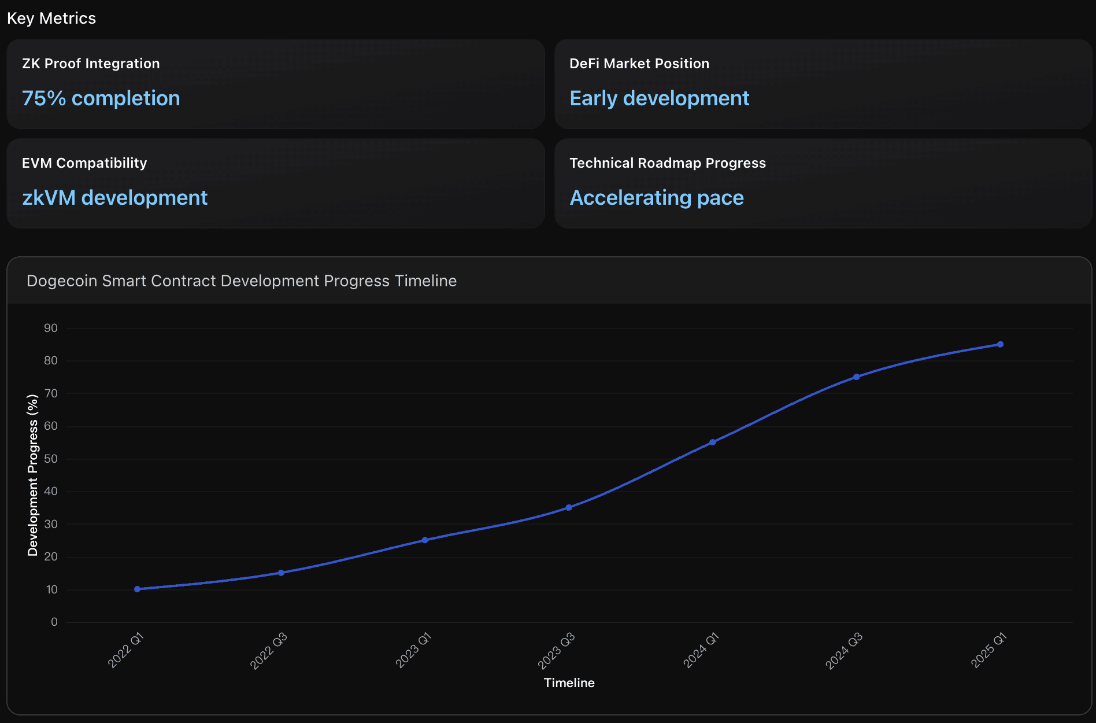Viewport: 1096px width, 723px height.
Task: Click the '50' y-axis tick label
Action: (51, 459)
